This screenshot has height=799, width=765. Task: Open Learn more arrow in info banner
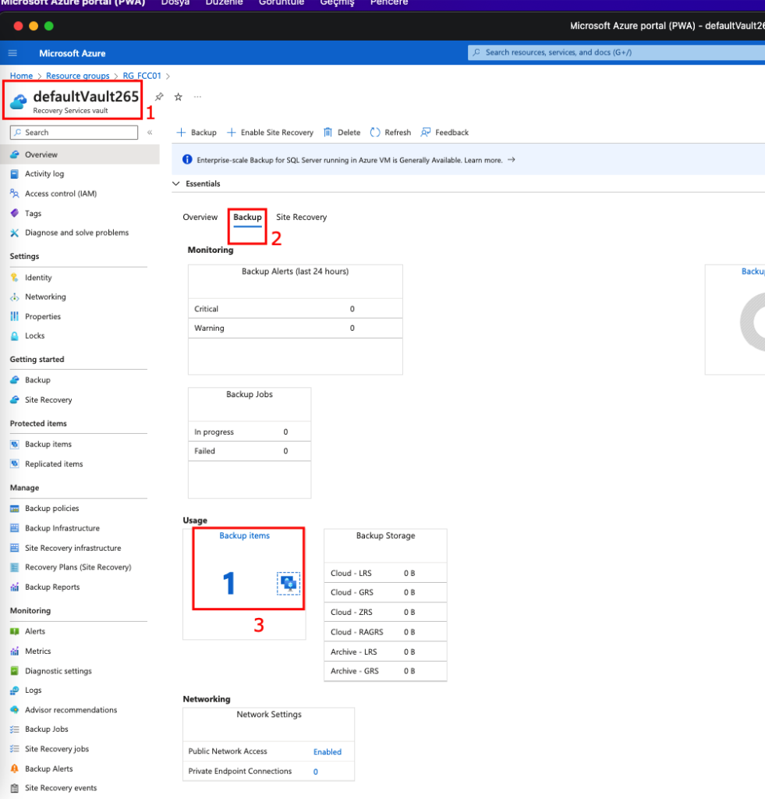(511, 160)
